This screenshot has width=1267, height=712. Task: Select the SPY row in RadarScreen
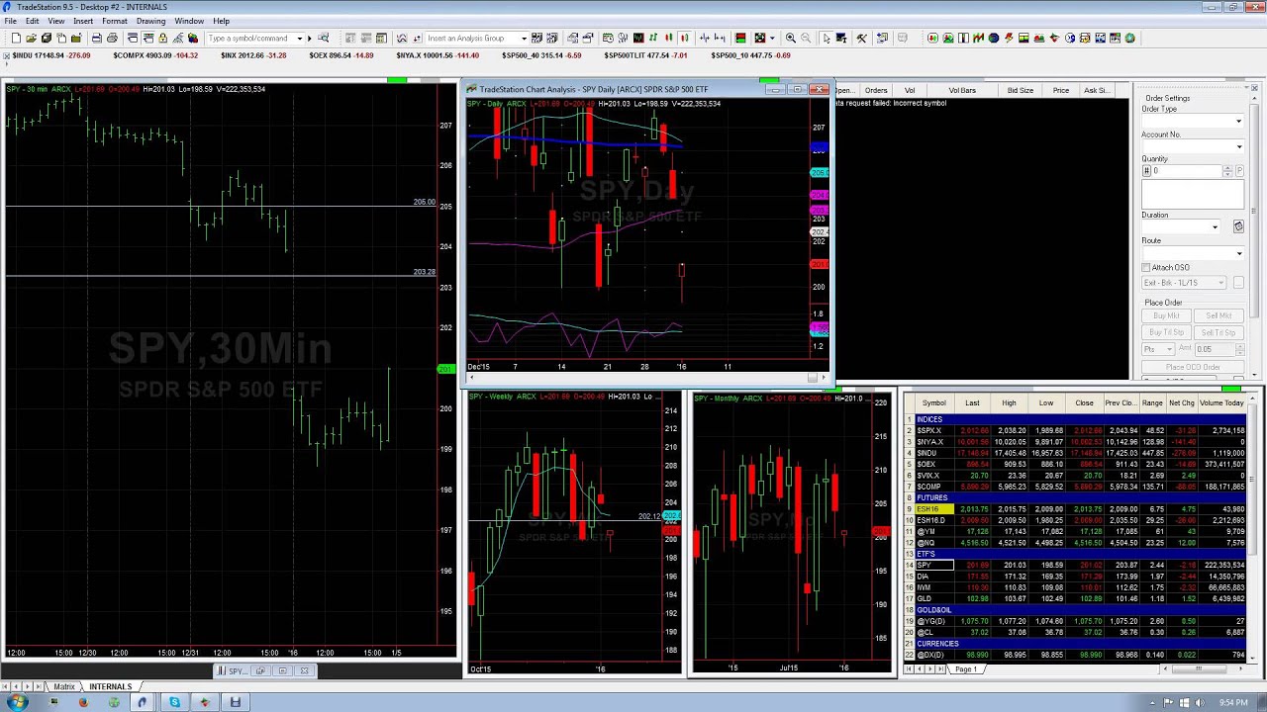pos(1077,565)
